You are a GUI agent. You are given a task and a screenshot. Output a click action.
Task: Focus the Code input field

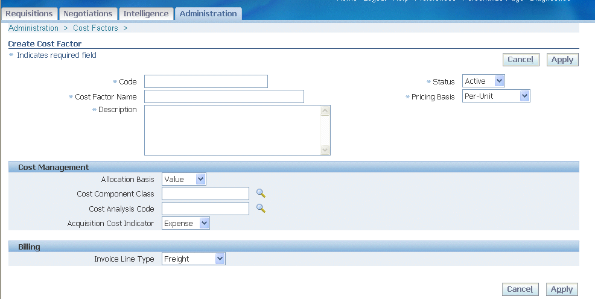click(206, 81)
